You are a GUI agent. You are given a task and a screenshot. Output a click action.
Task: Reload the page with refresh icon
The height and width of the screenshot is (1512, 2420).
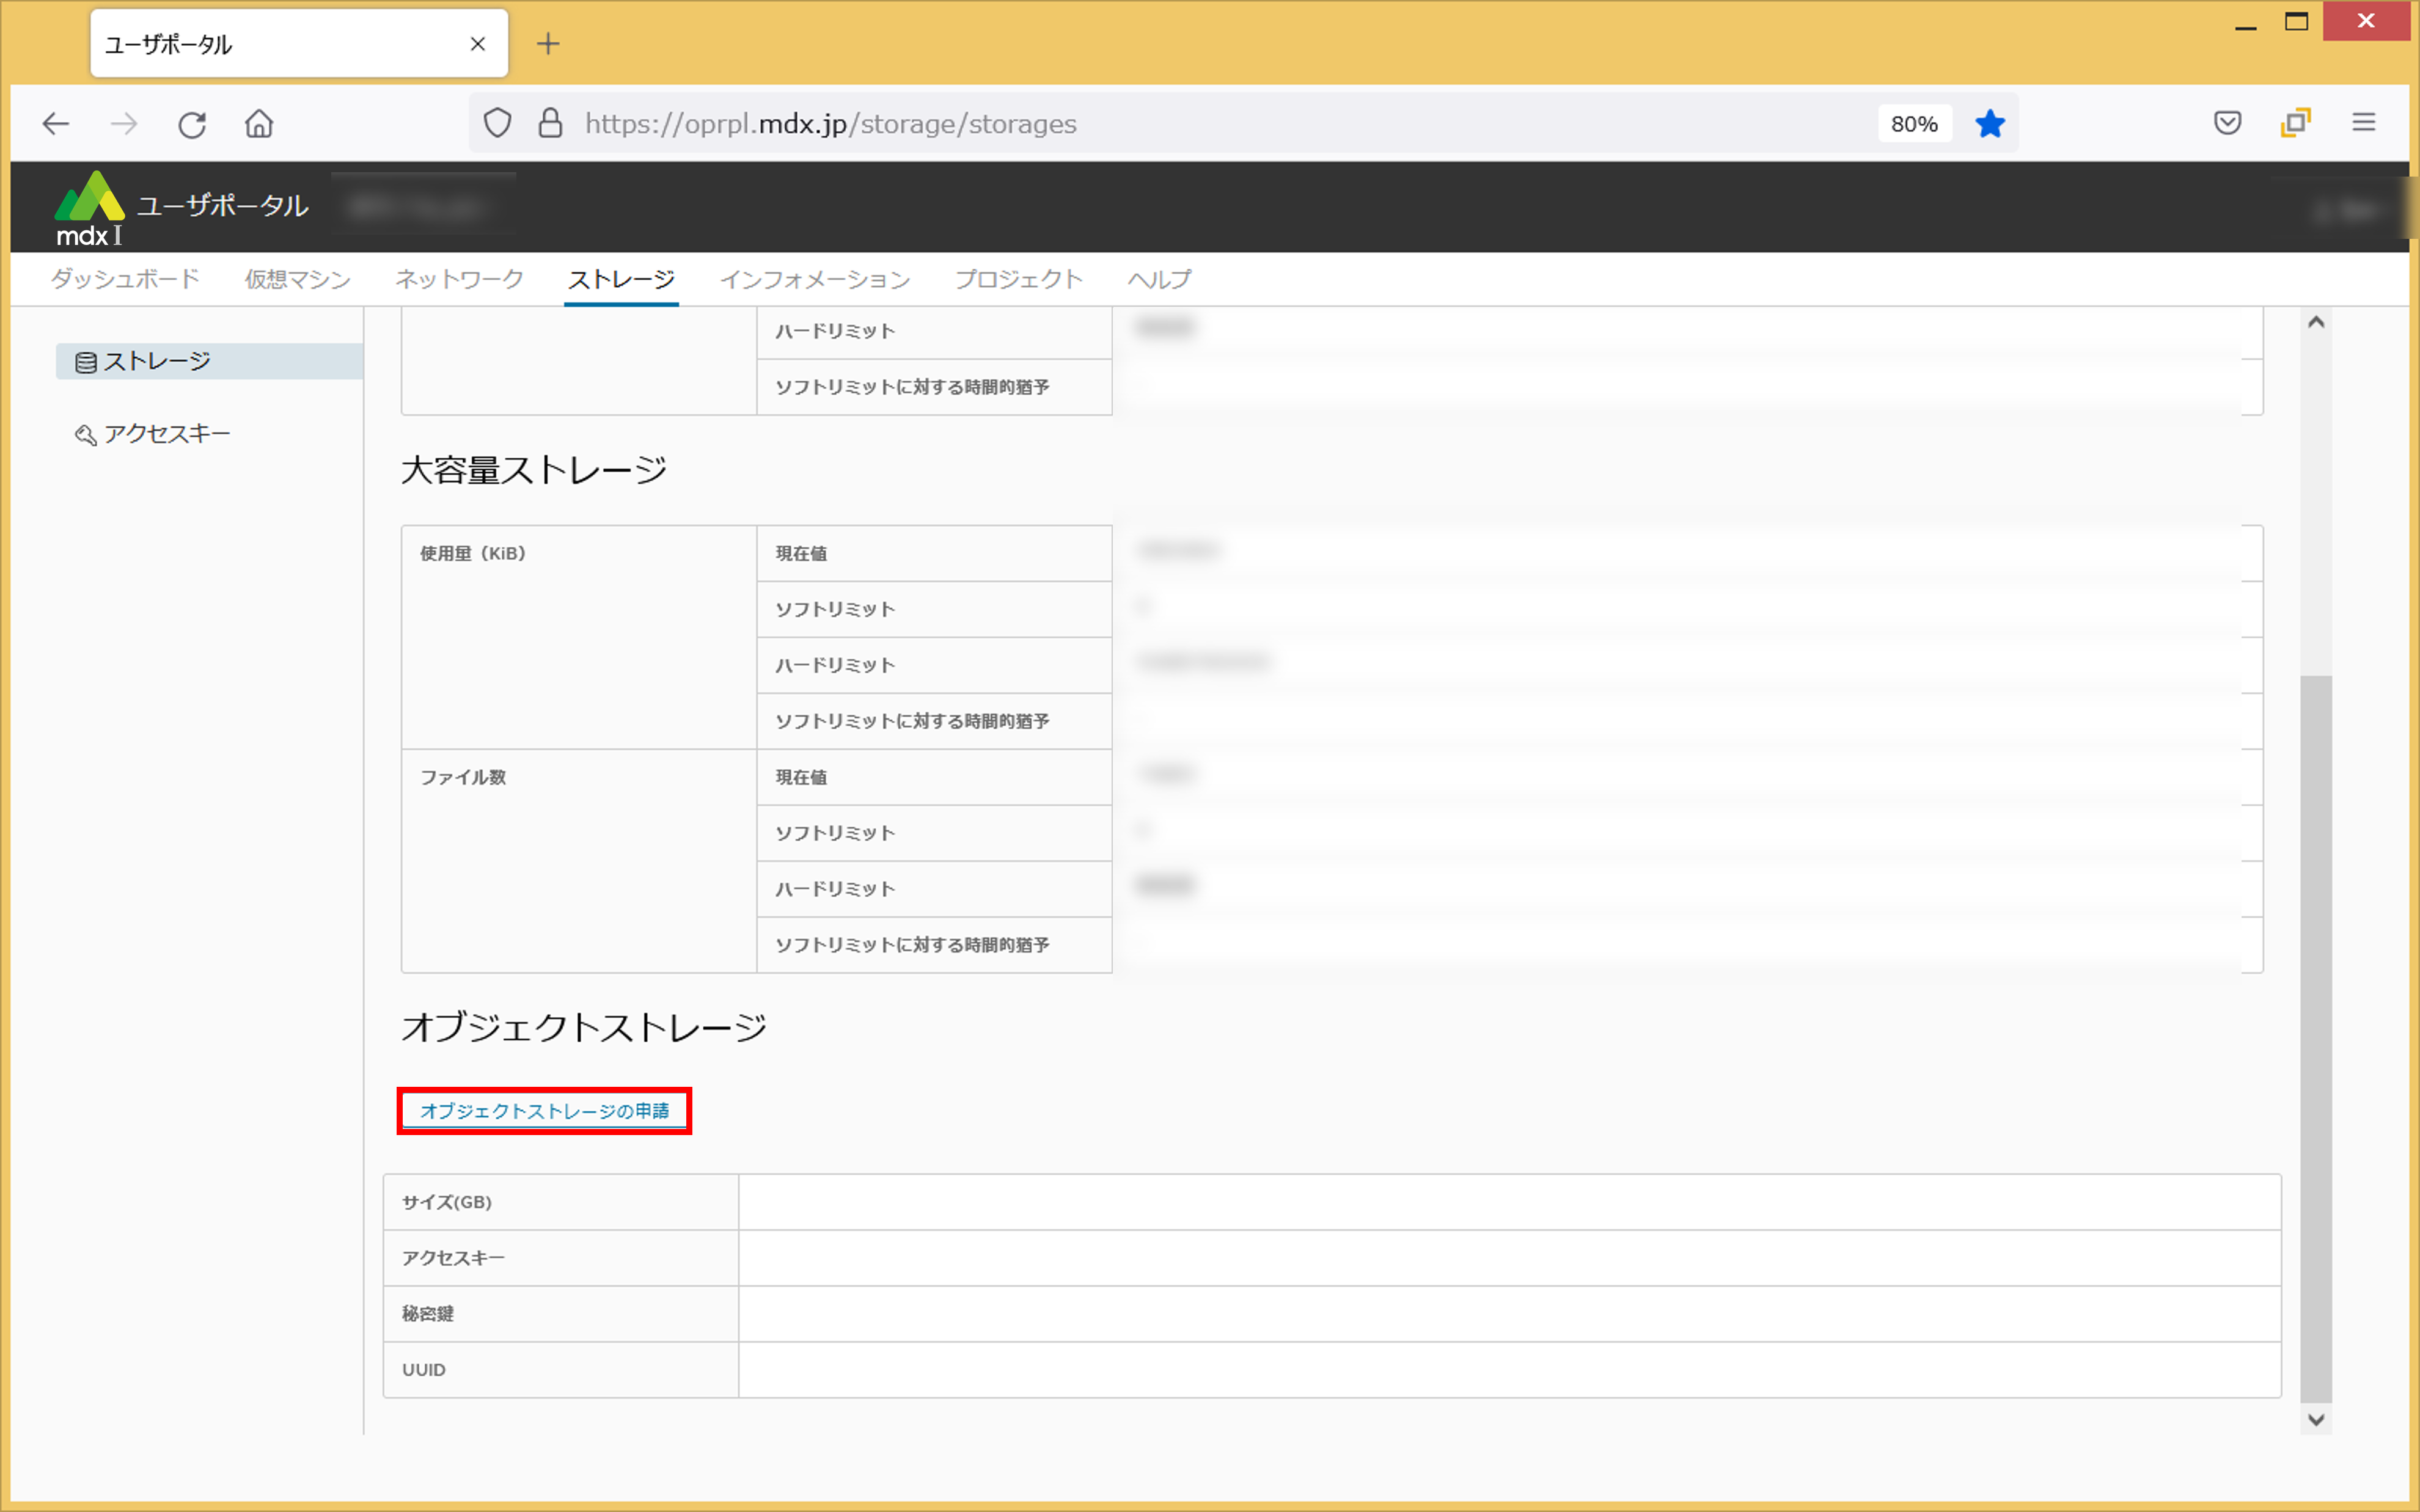pyautogui.click(x=192, y=124)
